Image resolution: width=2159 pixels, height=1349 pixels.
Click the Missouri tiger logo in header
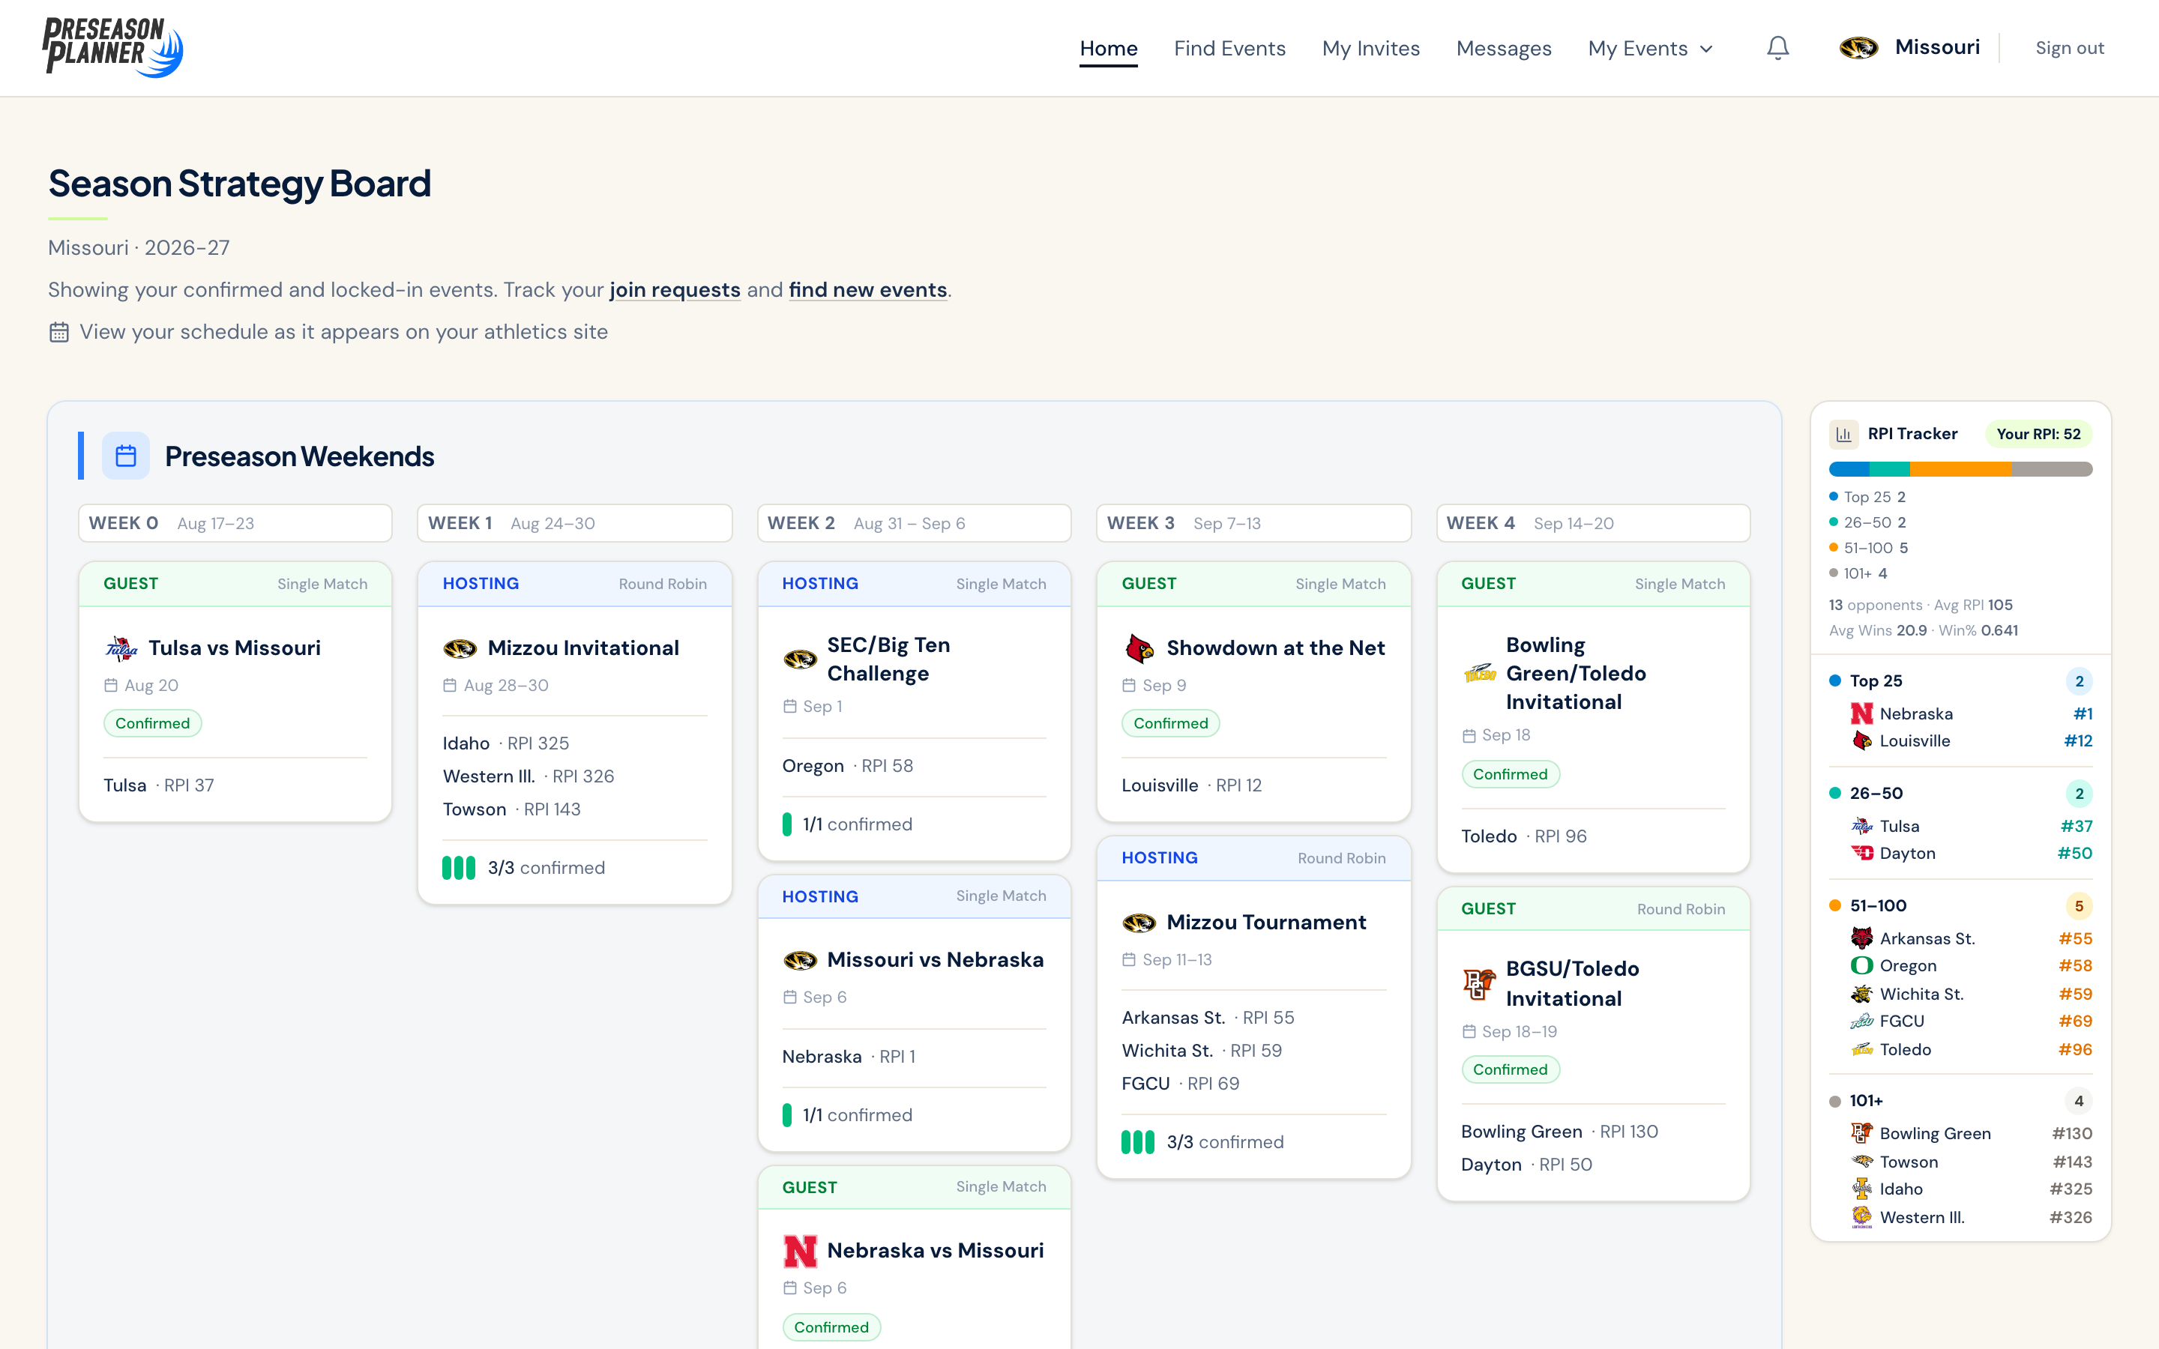pyautogui.click(x=1858, y=48)
